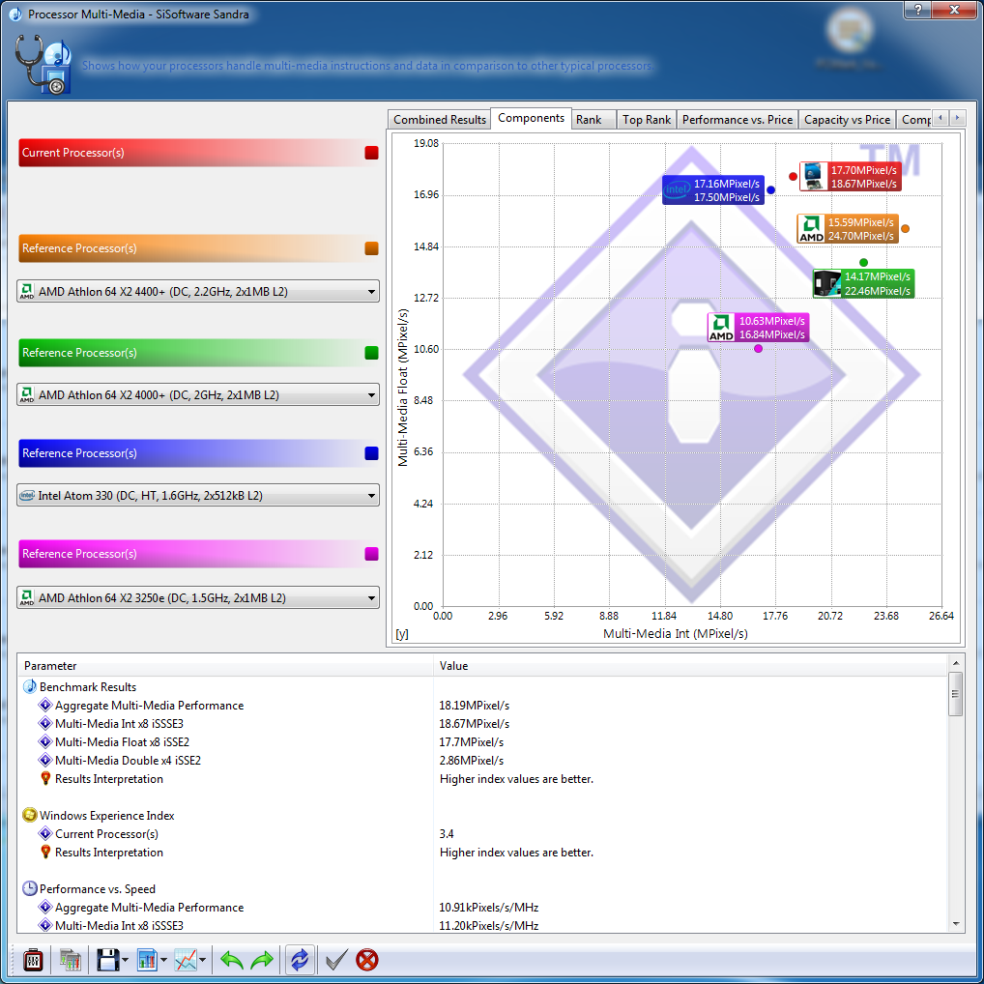The width and height of the screenshot is (984, 984).
Task: Select the Multi-Media Double x4 iSSE2 row
Action: [483, 760]
